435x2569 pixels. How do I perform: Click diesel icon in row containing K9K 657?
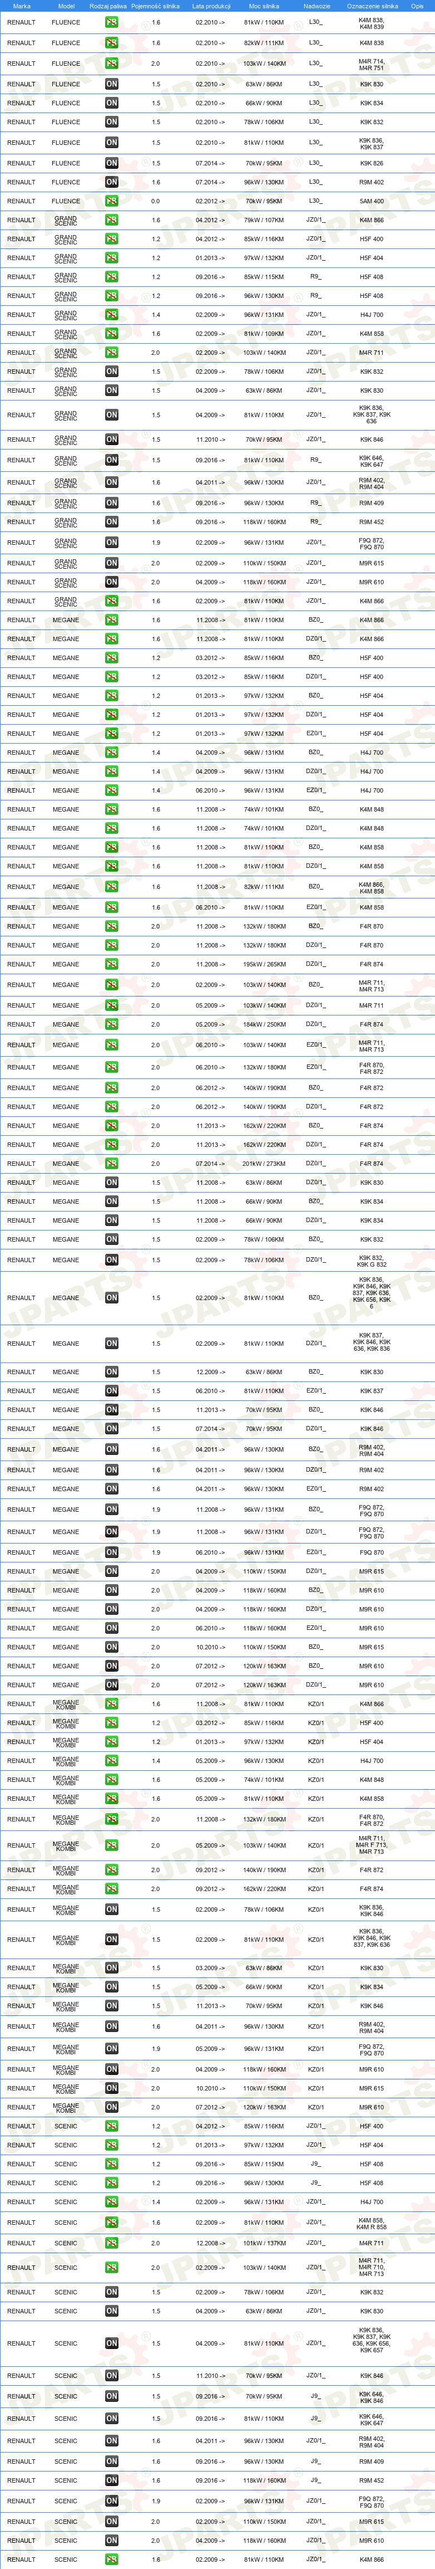[111, 2343]
